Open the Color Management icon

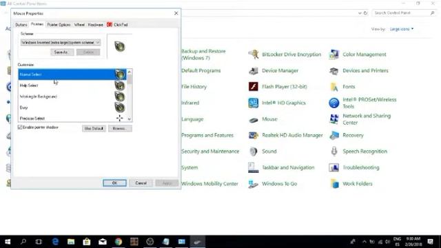pos(334,54)
